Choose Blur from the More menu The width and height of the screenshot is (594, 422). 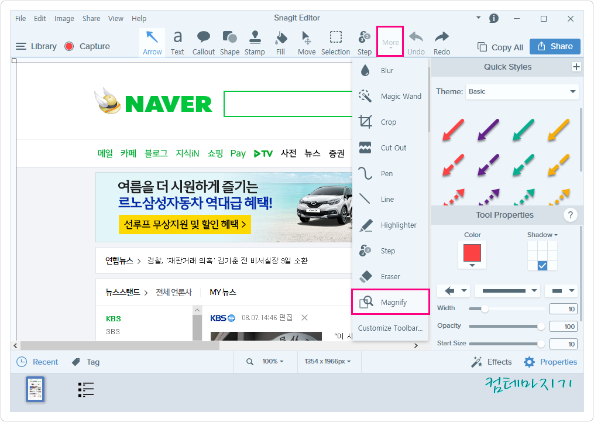390,70
